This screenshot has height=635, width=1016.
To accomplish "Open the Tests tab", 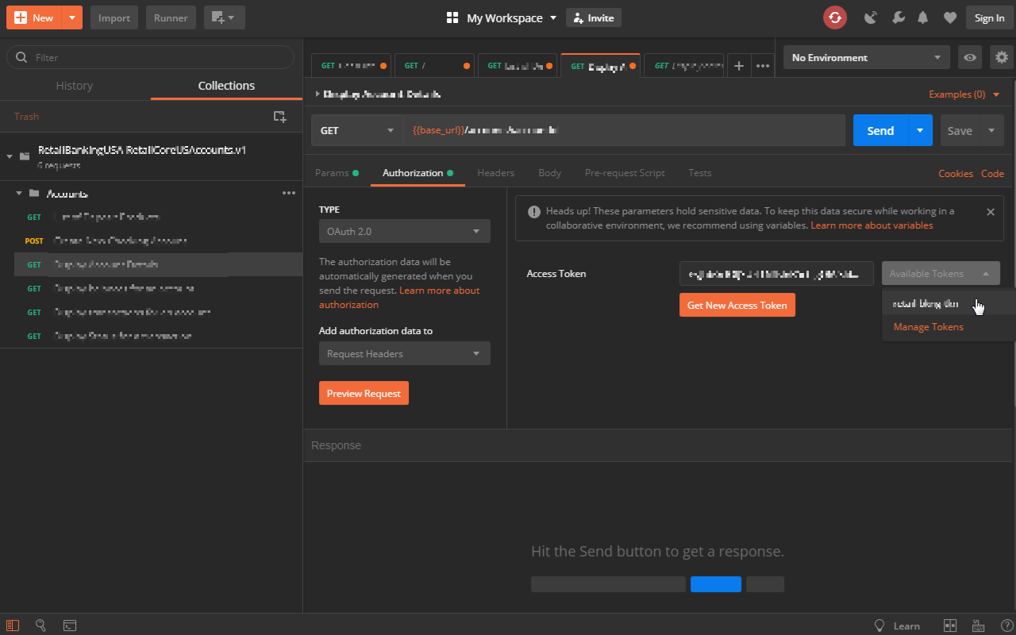I will click(700, 172).
